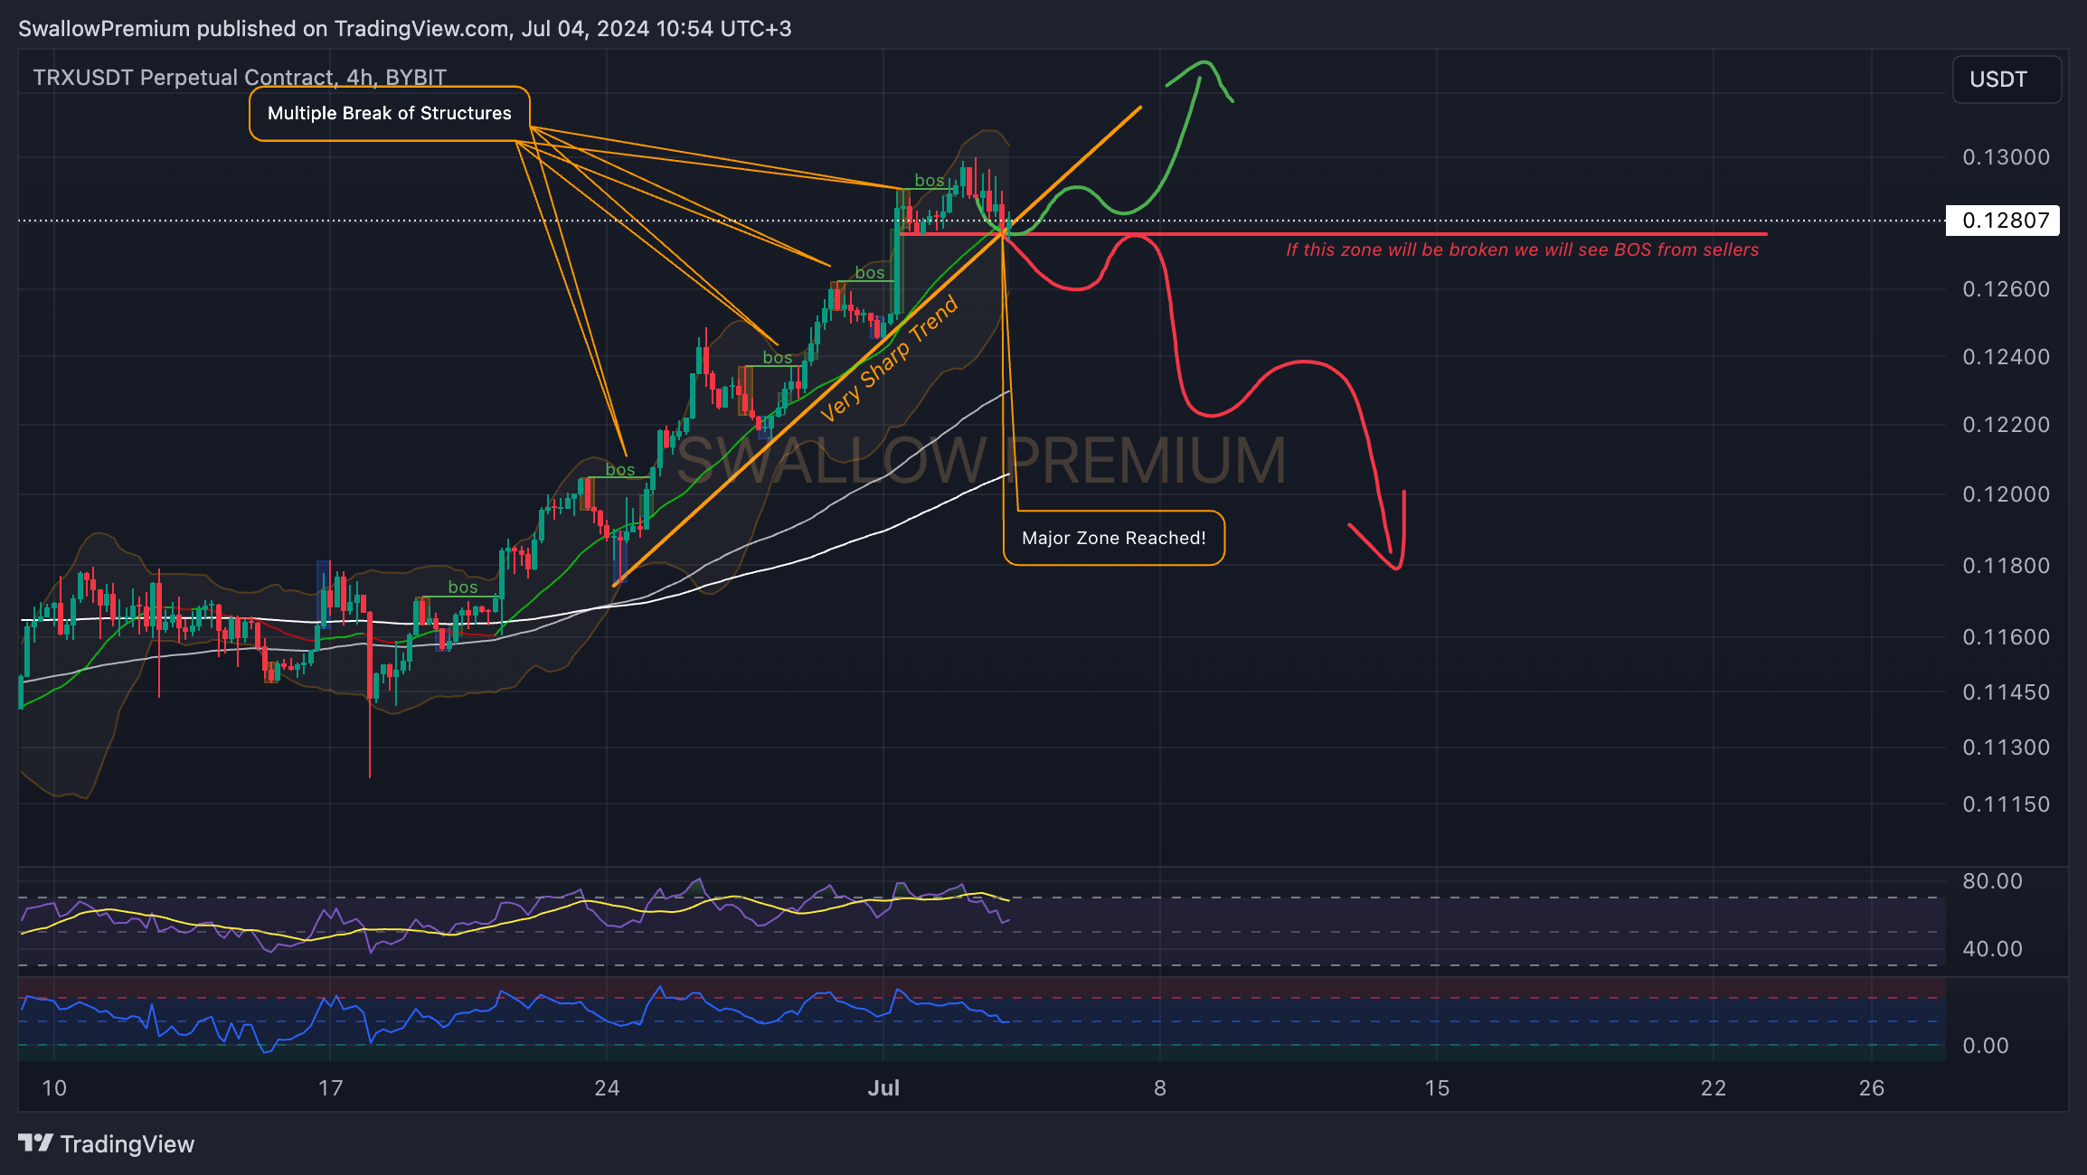Viewport: 2087px width, 1175px height.
Task: Click the 80.00 RSI scale label
Action: (1992, 881)
